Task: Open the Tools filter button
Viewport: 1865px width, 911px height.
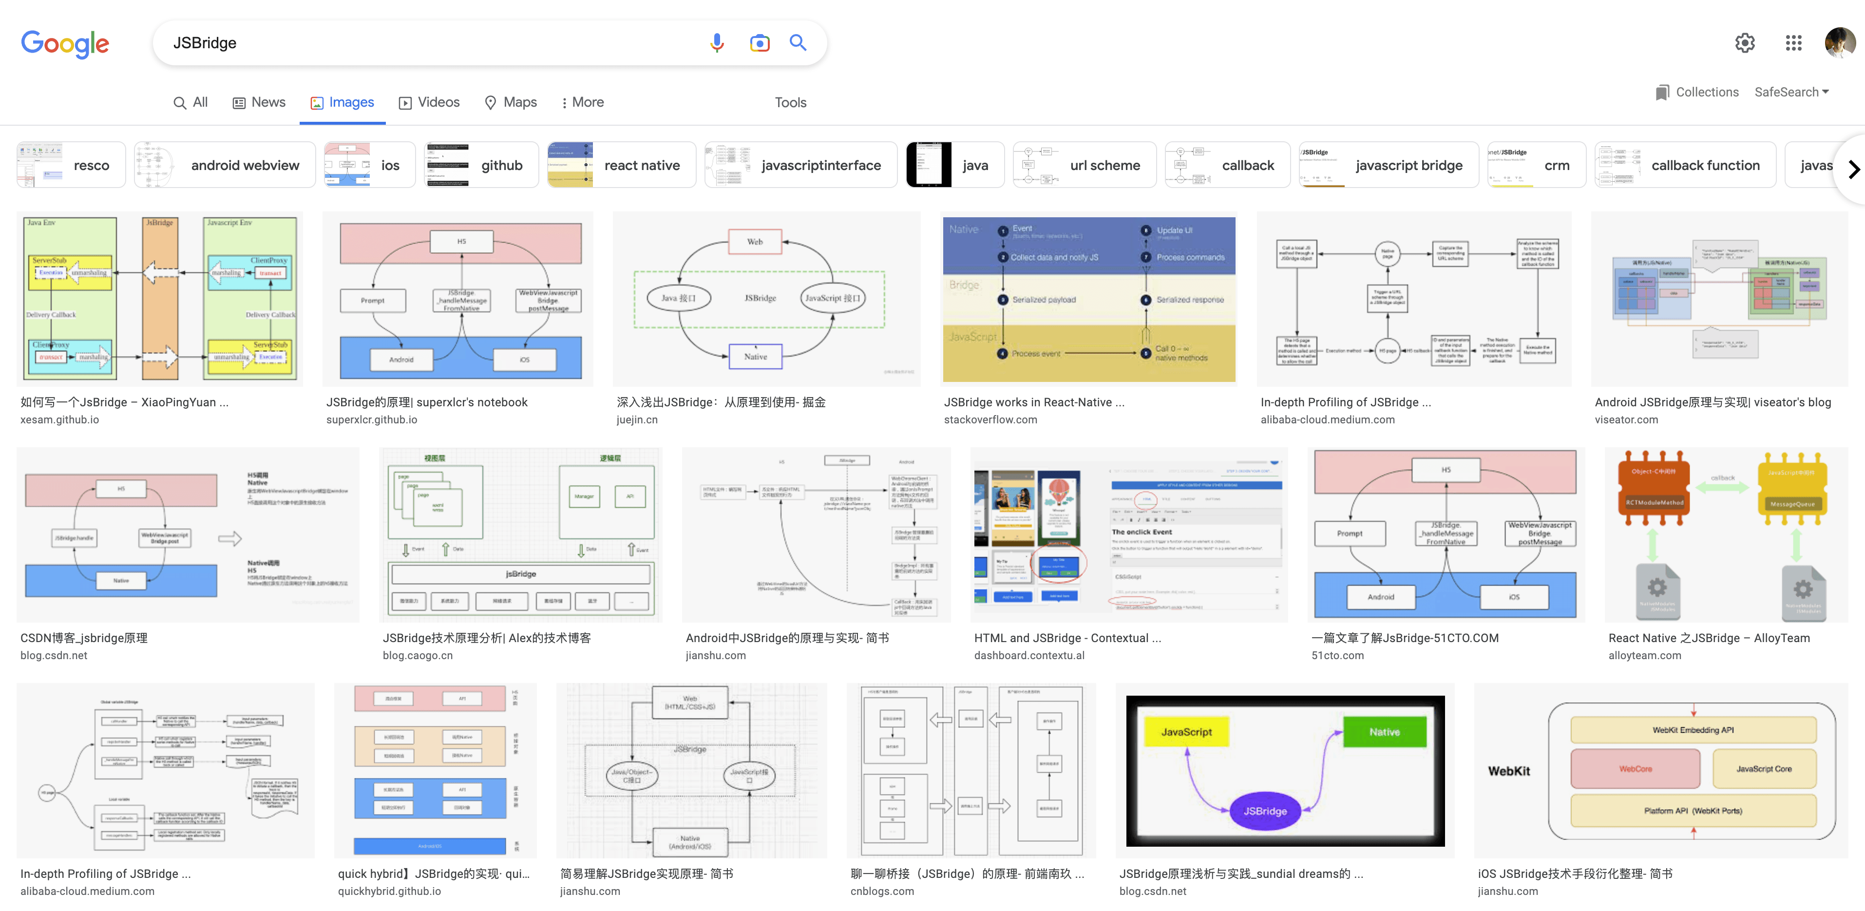Action: [790, 102]
